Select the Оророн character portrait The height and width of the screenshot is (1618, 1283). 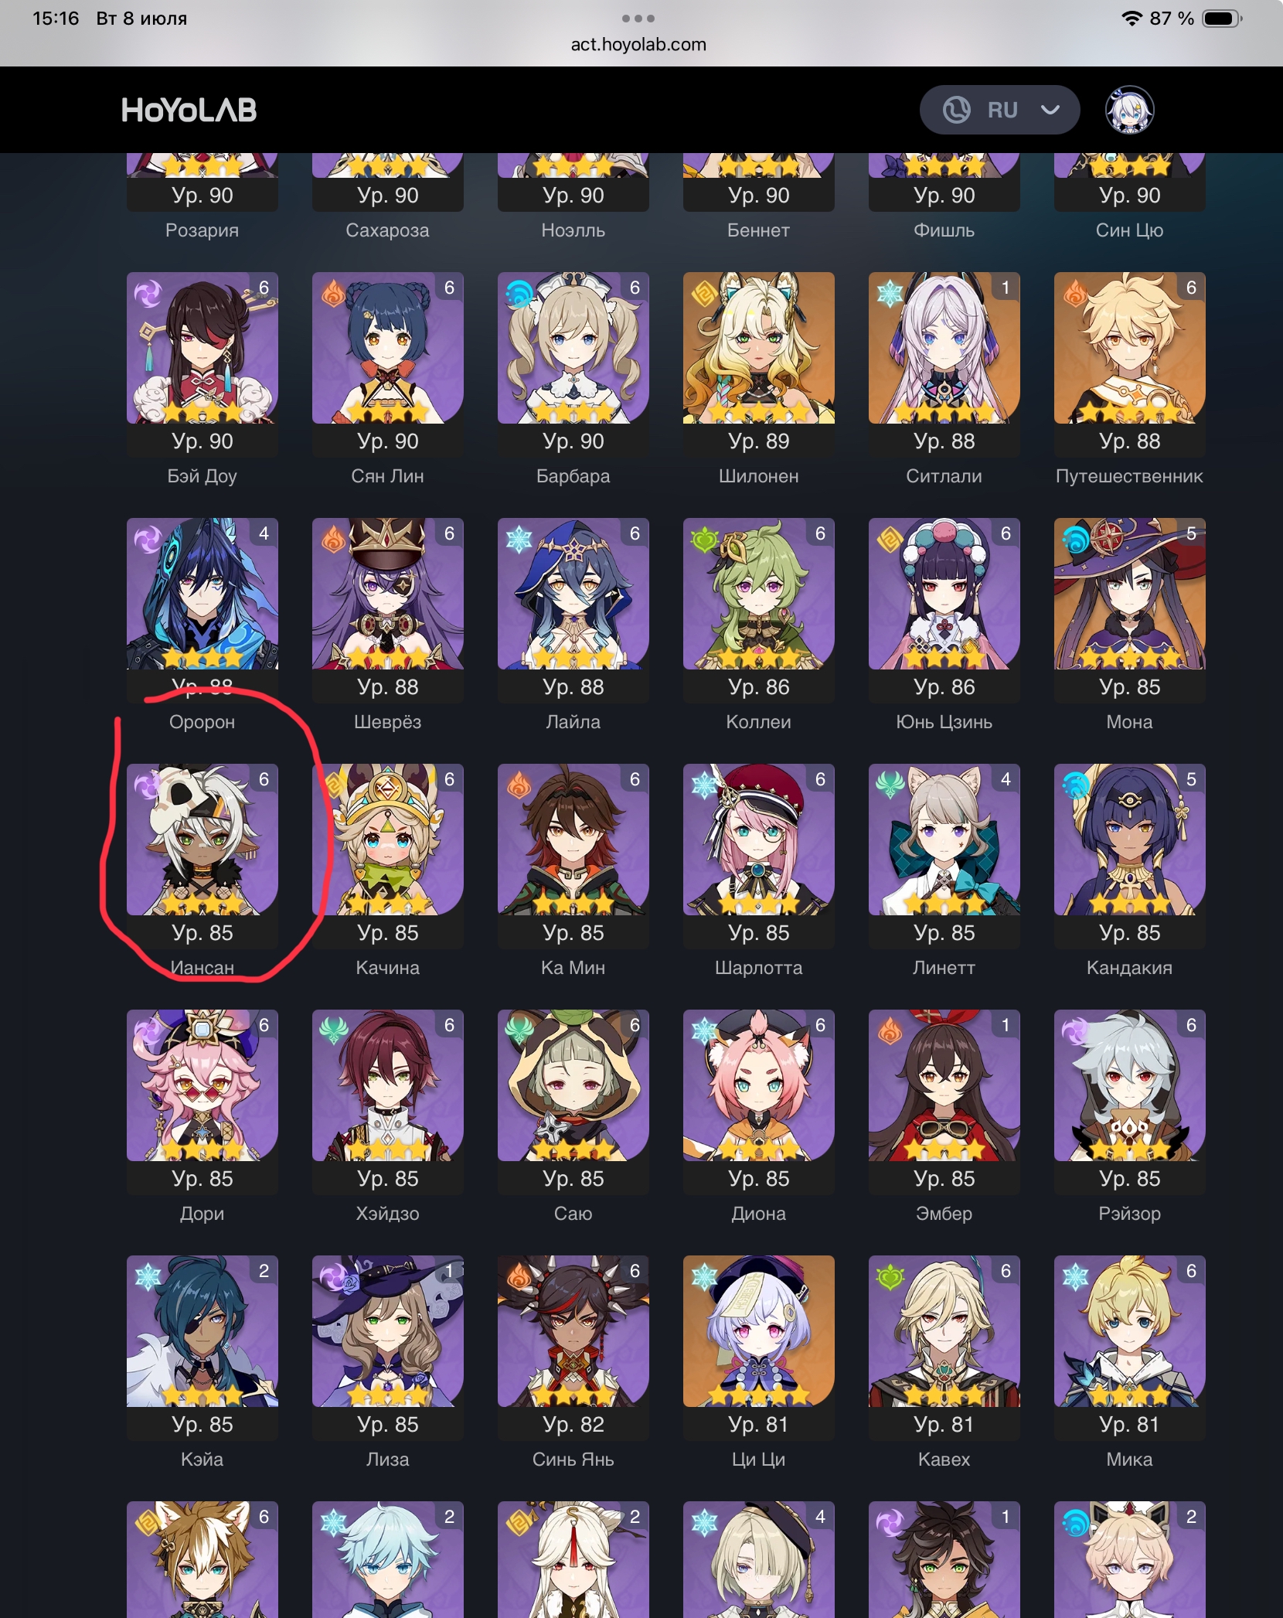tap(202, 594)
